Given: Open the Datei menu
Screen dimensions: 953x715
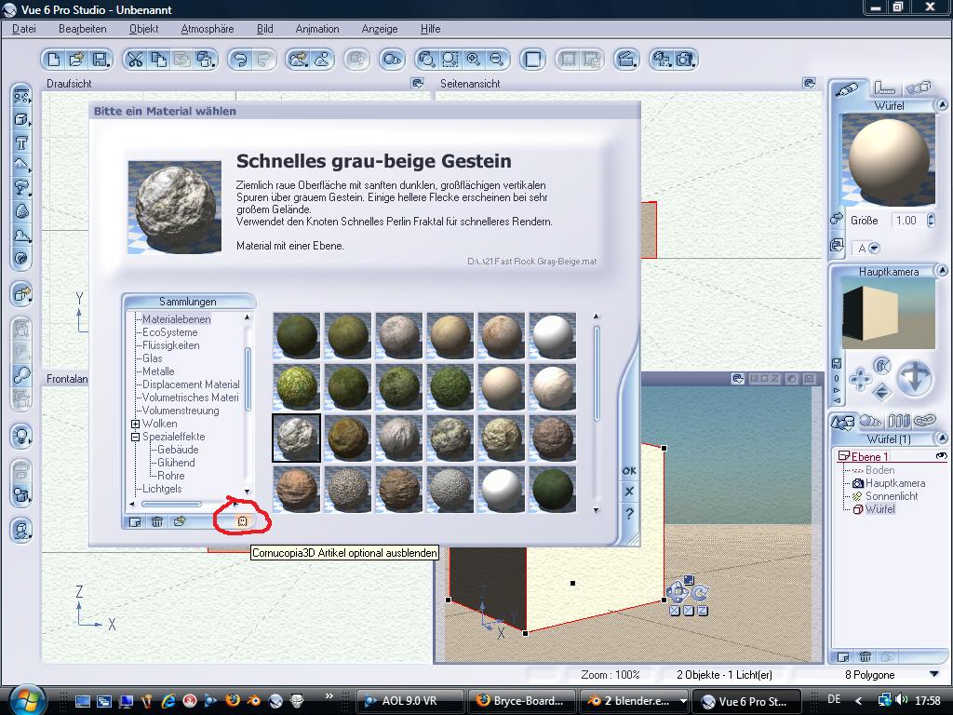Looking at the screenshot, I should point(23,29).
